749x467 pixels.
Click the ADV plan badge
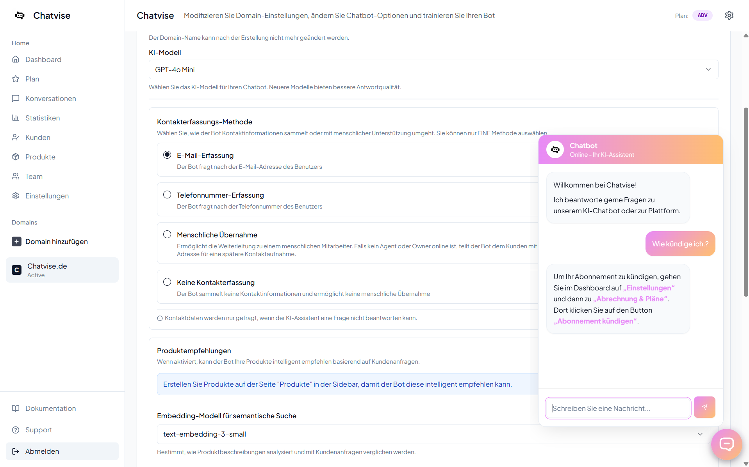(702, 16)
